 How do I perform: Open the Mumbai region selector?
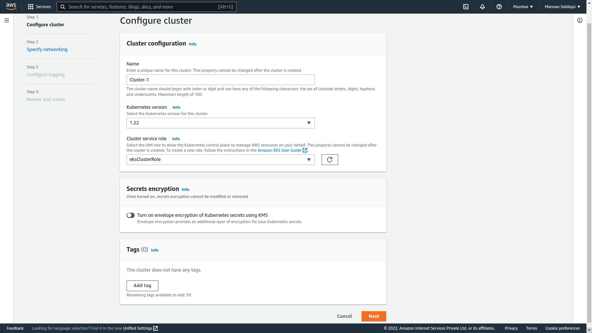(522, 6)
